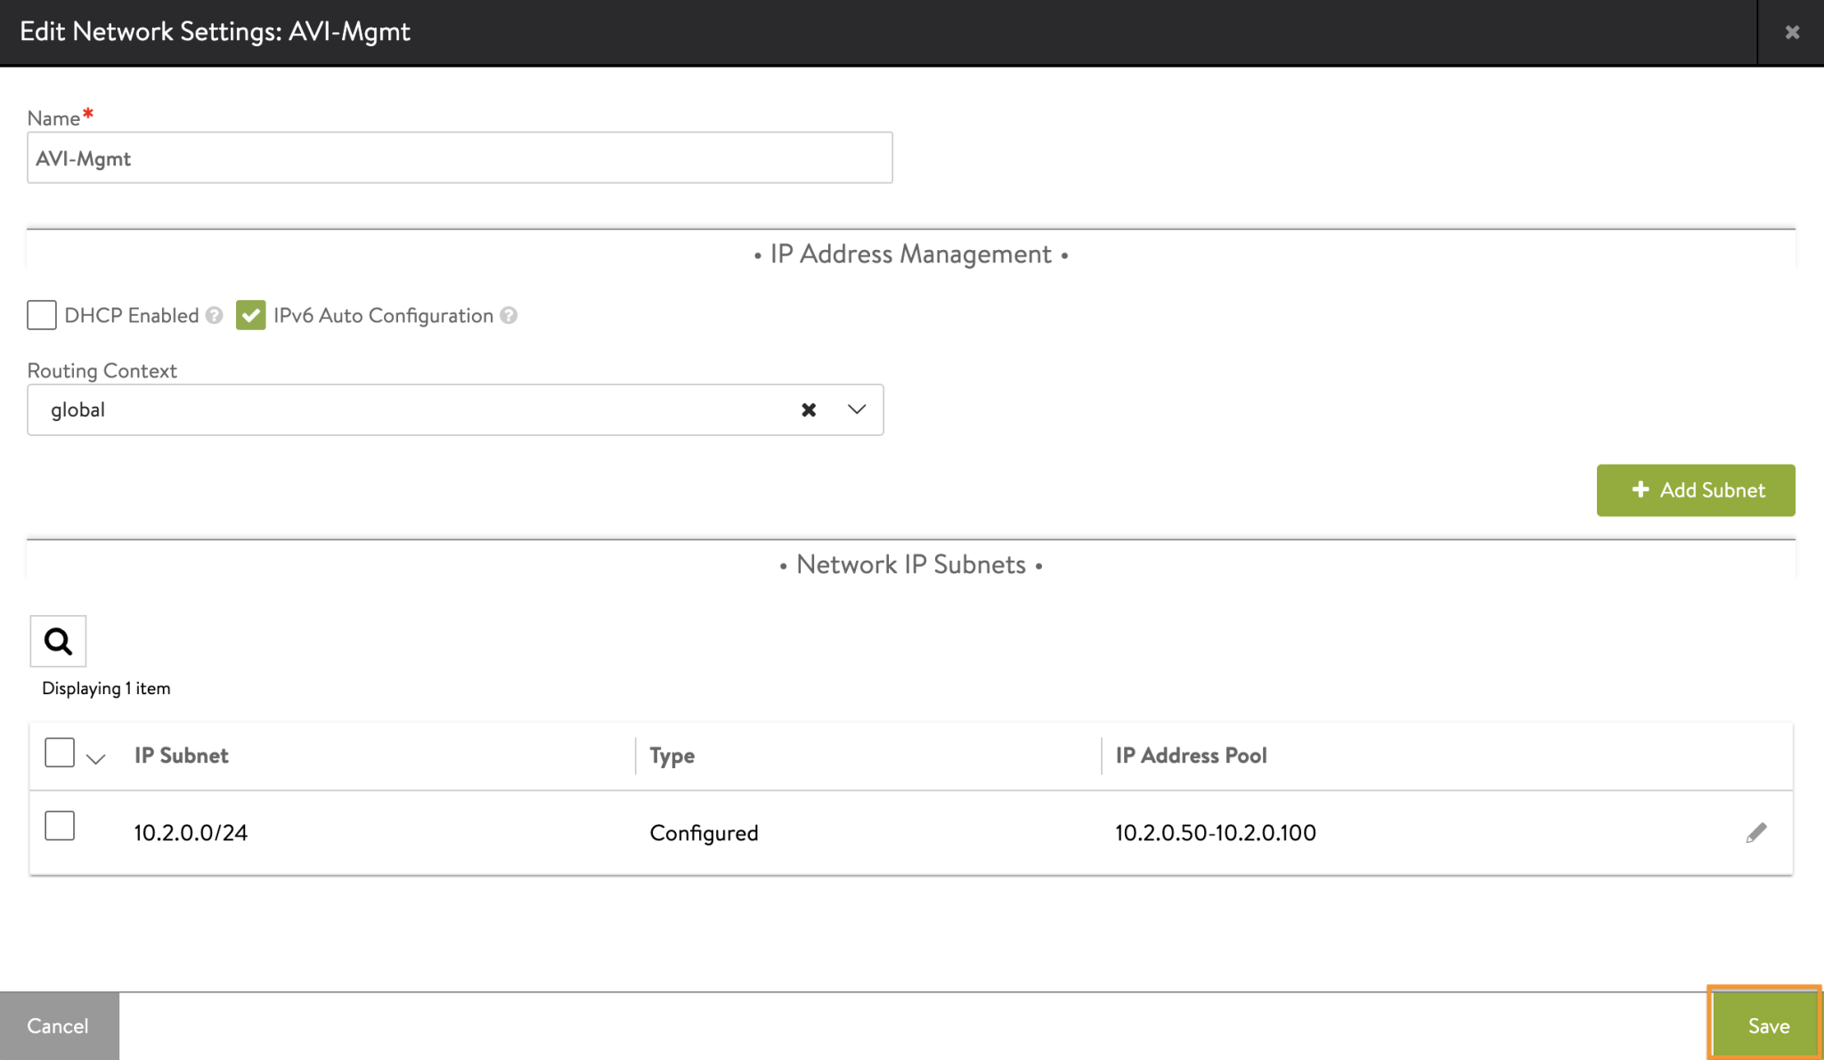This screenshot has width=1824, height=1060.
Task: Select the 10.2.0.0/24 subnet row checkbox
Action: tap(59, 826)
